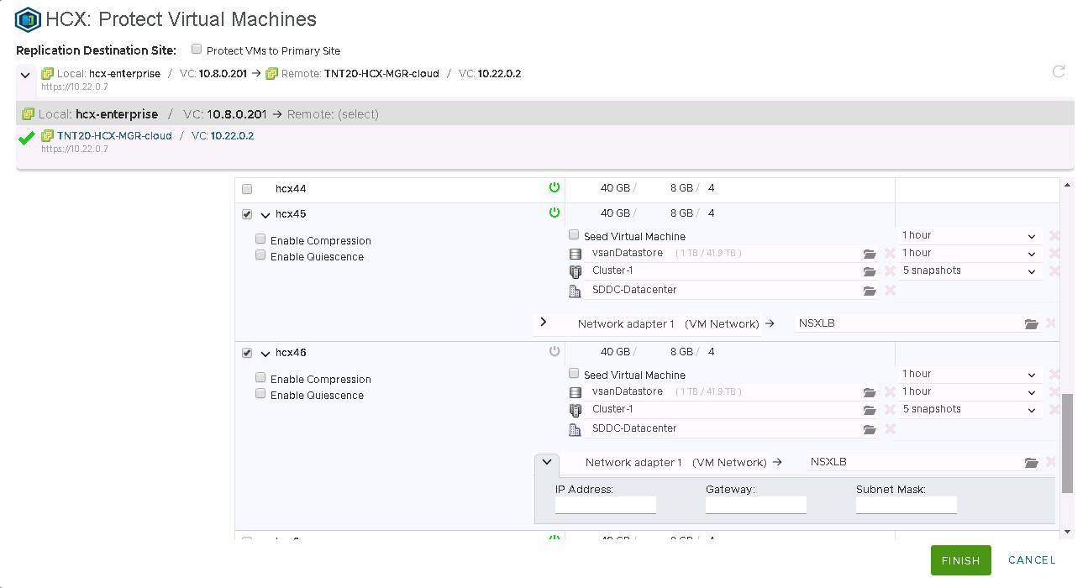Click the refresh icon for destination sites
1088x588 pixels.
[x=1059, y=72]
